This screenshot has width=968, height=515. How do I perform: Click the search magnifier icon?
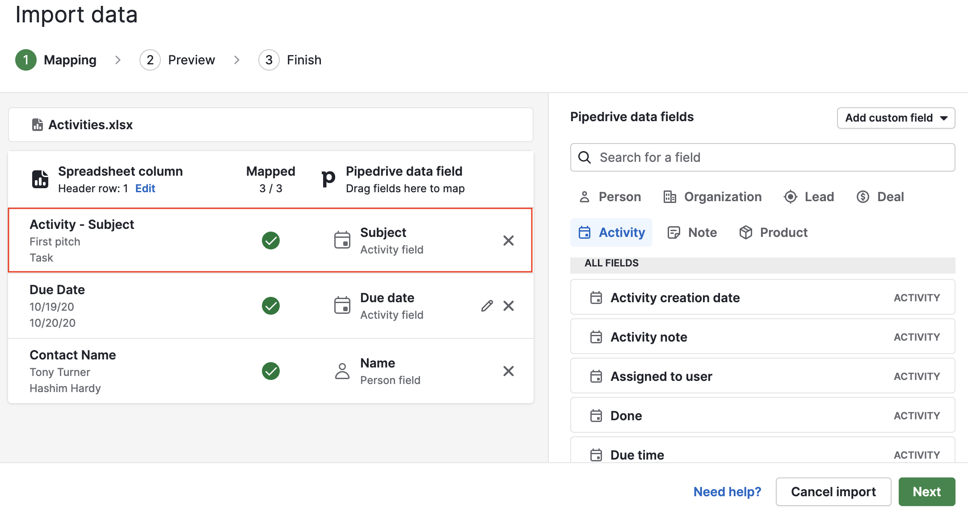point(585,157)
